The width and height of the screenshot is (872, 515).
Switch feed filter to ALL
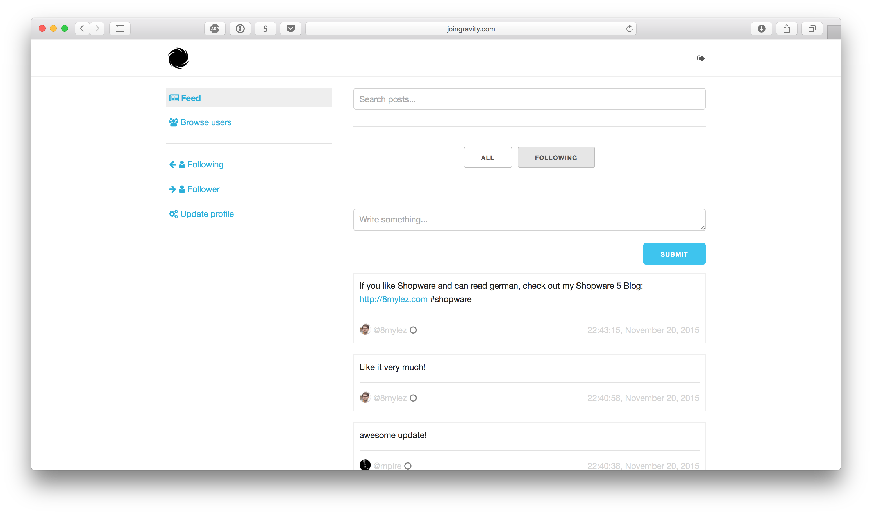(487, 158)
